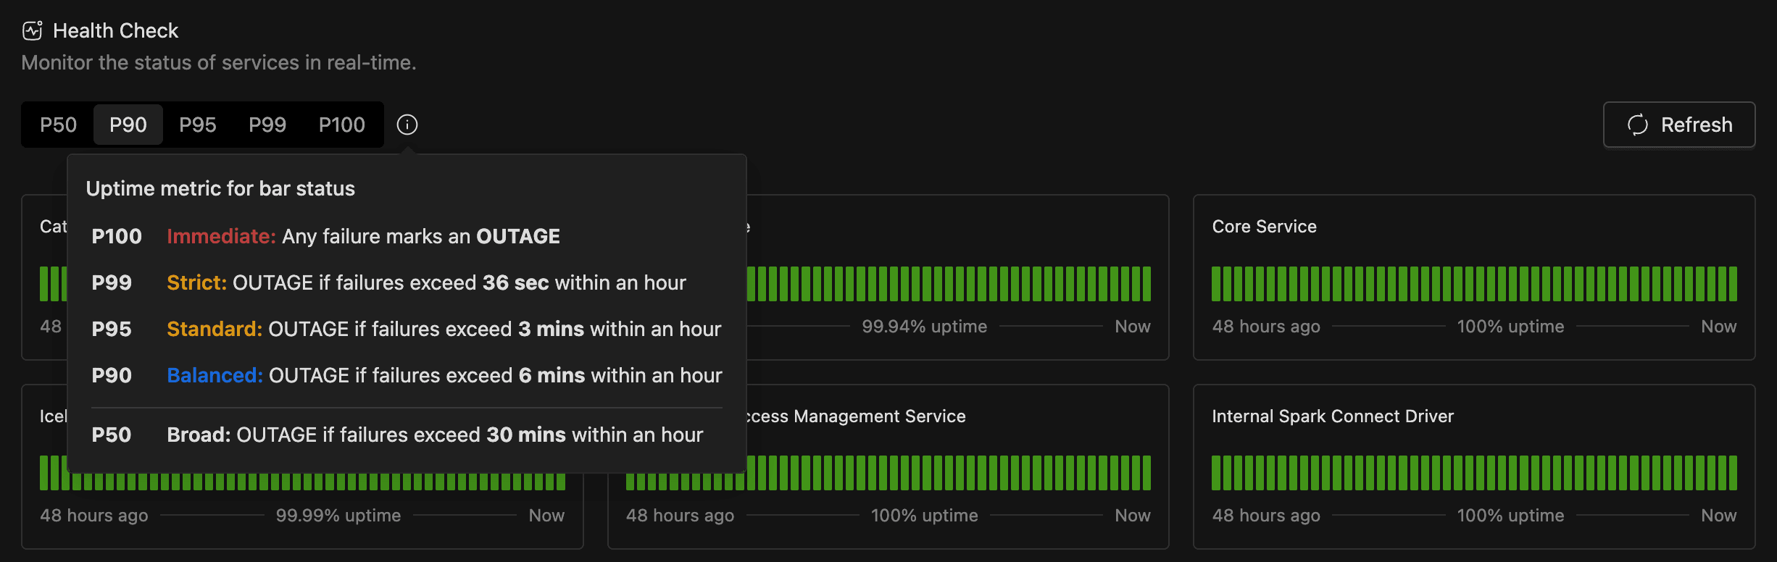1777x562 pixels.
Task: Click the blue 'Balanced:' P90 tooltip label
Action: tap(215, 375)
